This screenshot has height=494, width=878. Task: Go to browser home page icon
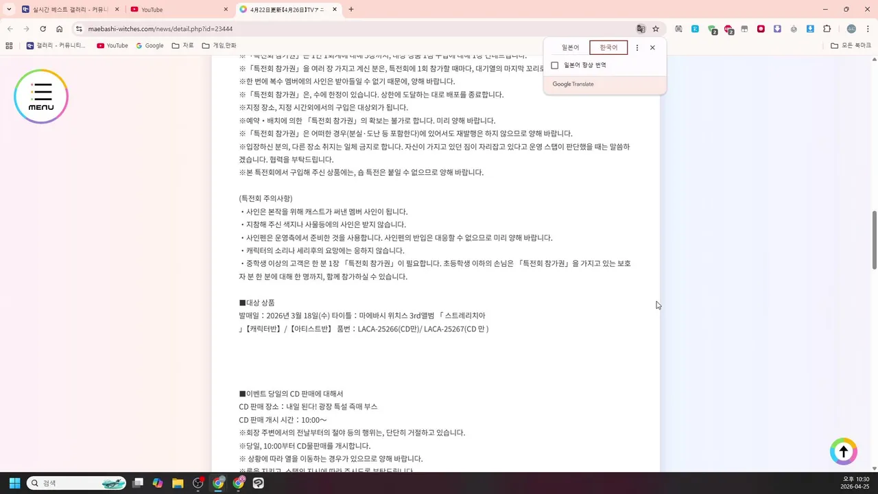coord(60,29)
